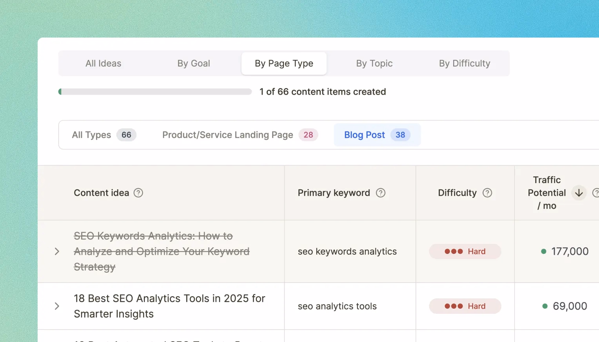Open the By Difficulty tab
599x342 pixels.
click(465, 63)
